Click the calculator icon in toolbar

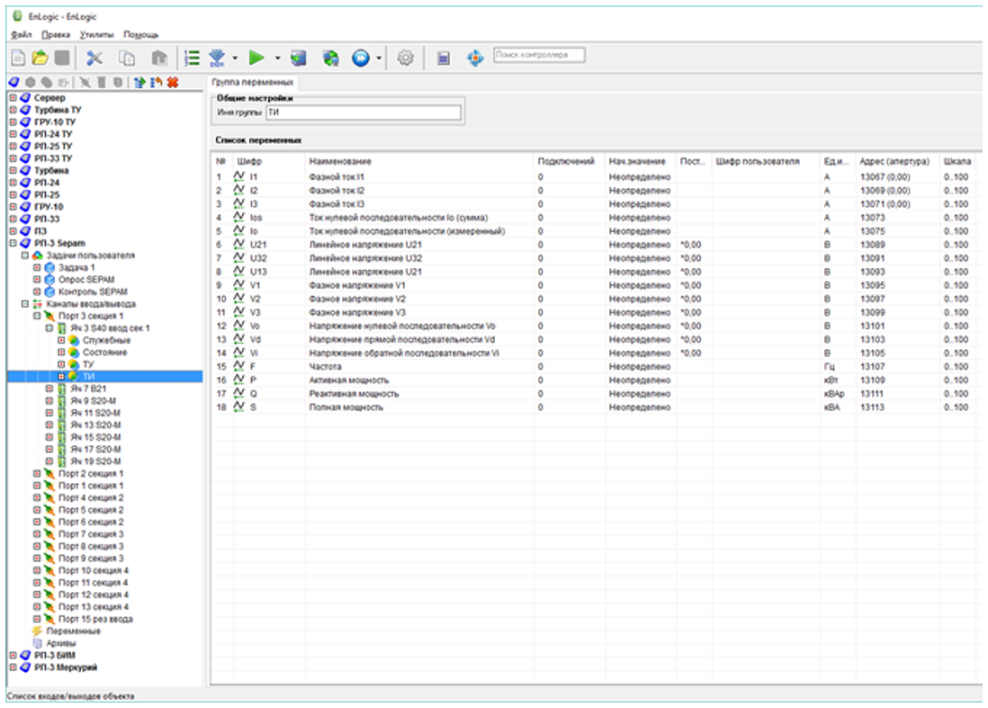pyautogui.click(x=443, y=58)
